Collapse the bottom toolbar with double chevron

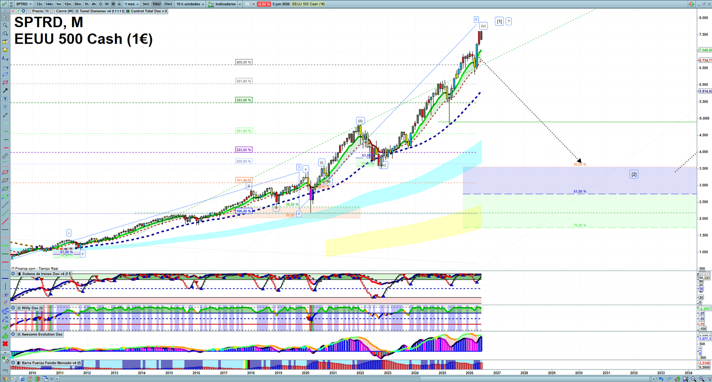click(52, 379)
